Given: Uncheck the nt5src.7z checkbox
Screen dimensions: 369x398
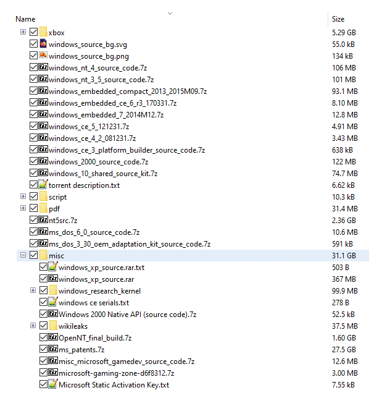Looking at the screenshot, I should click(x=33, y=220).
